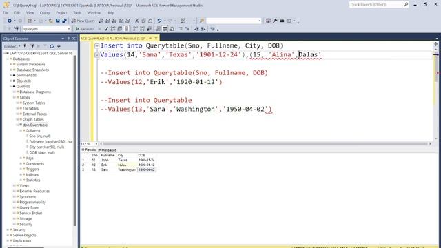Click the Paste icon in toolbar
The image size is (441, 248).
150,21
